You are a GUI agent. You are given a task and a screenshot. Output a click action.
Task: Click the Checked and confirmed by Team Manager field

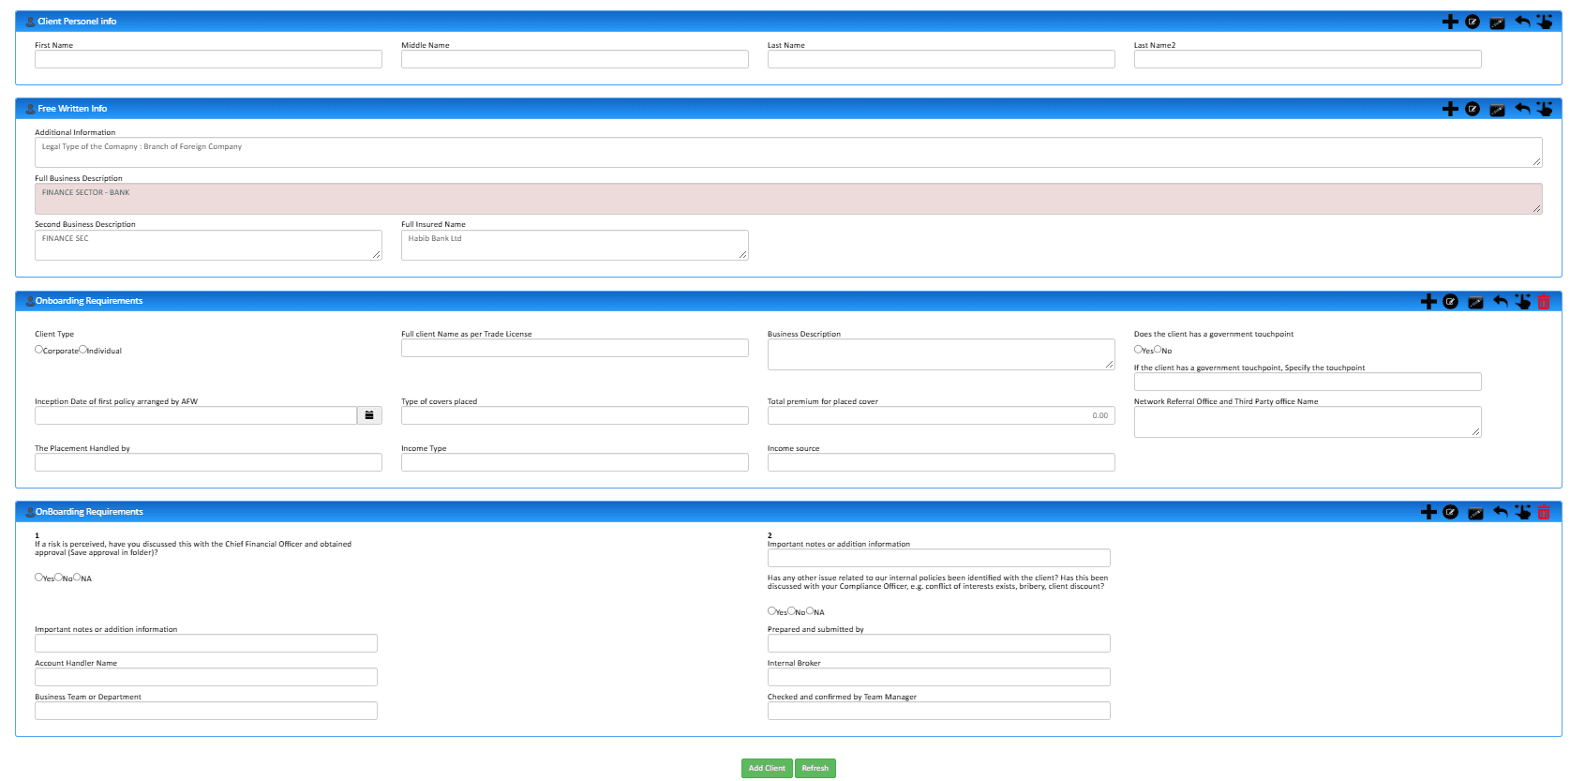point(939,711)
